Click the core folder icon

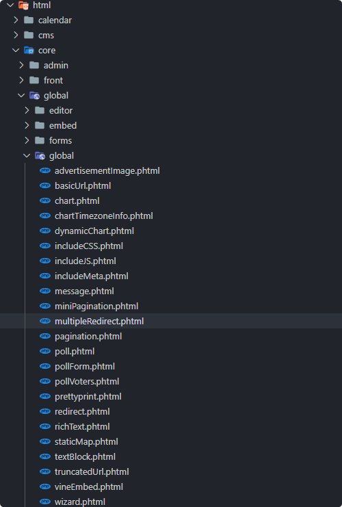pos(29,50)
